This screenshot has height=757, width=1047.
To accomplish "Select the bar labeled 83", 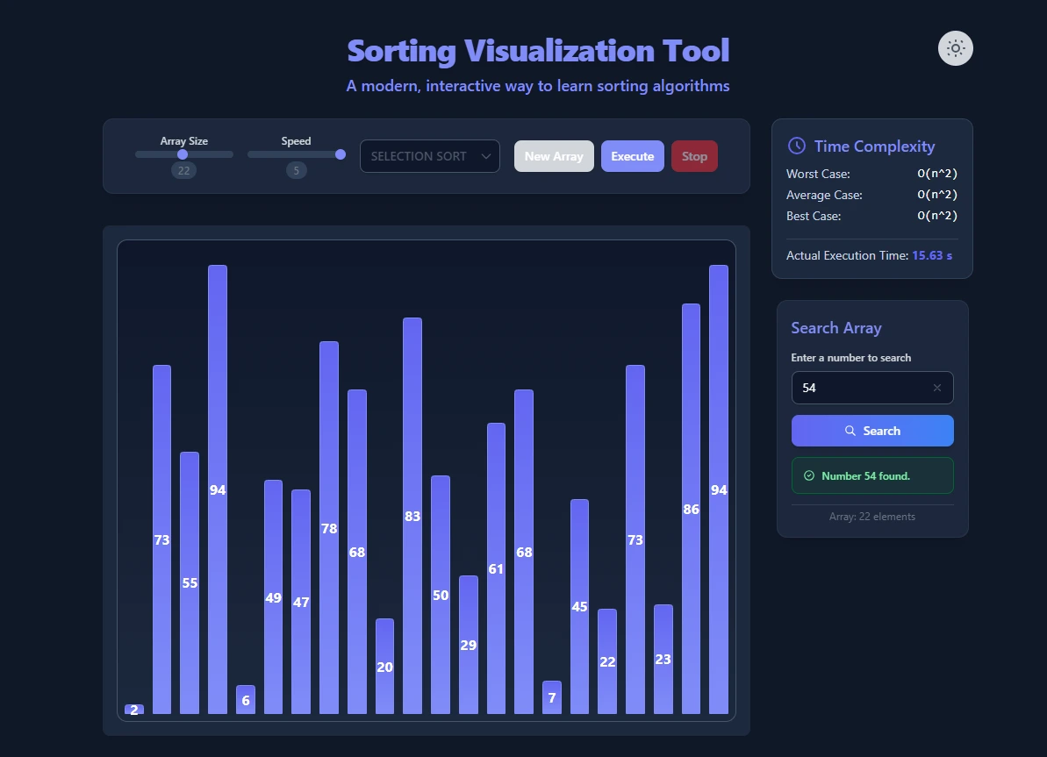I will (x=412, y=516).
